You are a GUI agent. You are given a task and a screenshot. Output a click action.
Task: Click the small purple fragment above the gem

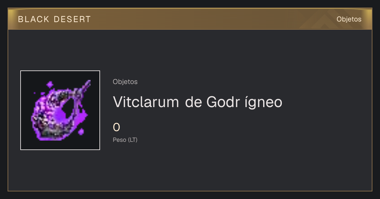pos(50,85)
